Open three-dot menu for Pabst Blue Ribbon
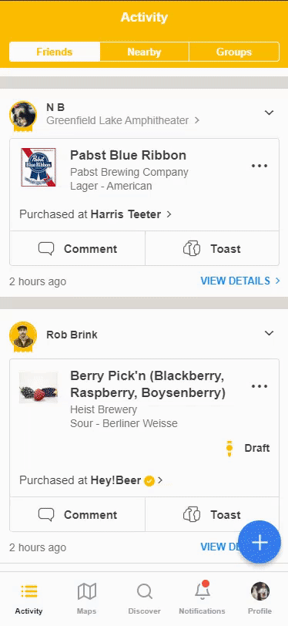Image resolution: width=288 pixels, height=626 pixels. tap(260, 166)
